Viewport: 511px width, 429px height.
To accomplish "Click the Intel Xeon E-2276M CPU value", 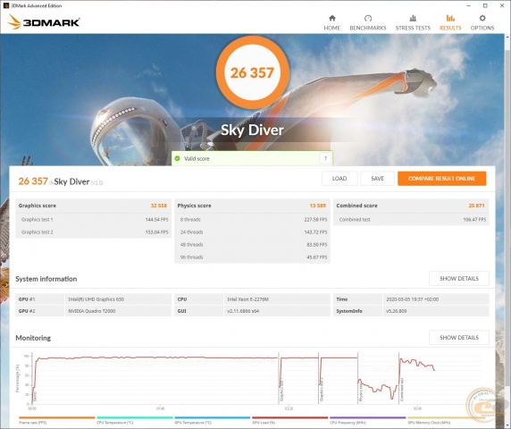I will point(247,299).
